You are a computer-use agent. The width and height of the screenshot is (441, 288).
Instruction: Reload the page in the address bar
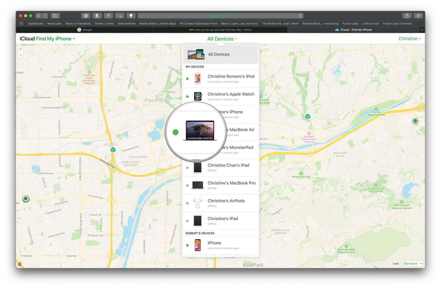coord(300,16)
